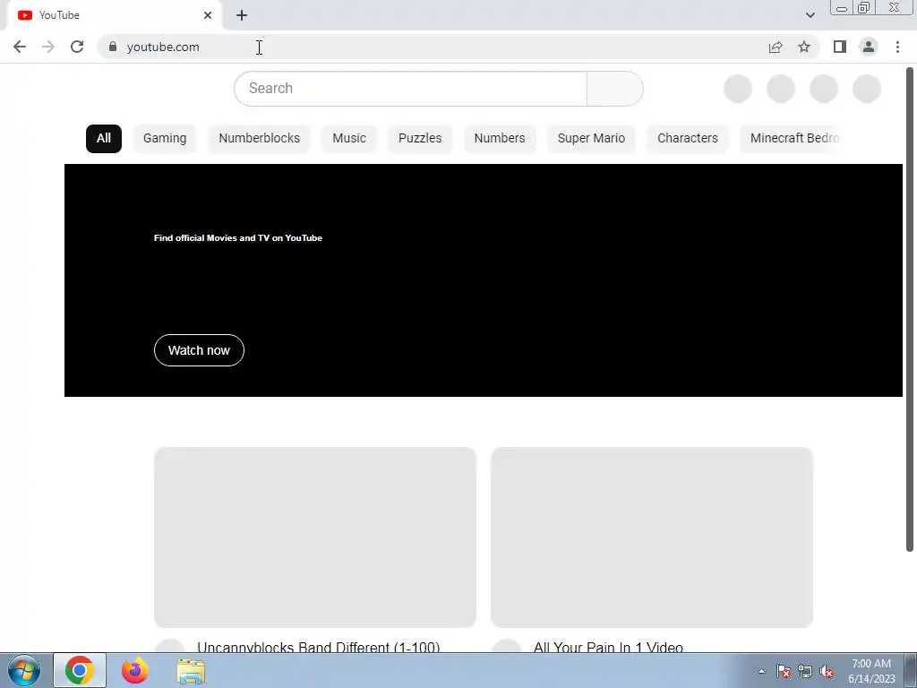Viewport: 917px width, 688px height.
Task: Pick the Numbers filter chip
Action: coord(500,139)
